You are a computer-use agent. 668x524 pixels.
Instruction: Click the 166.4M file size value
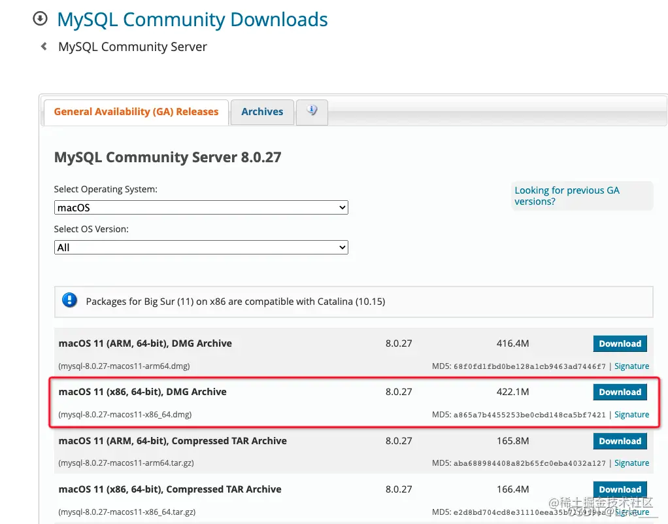pos(512,489)
